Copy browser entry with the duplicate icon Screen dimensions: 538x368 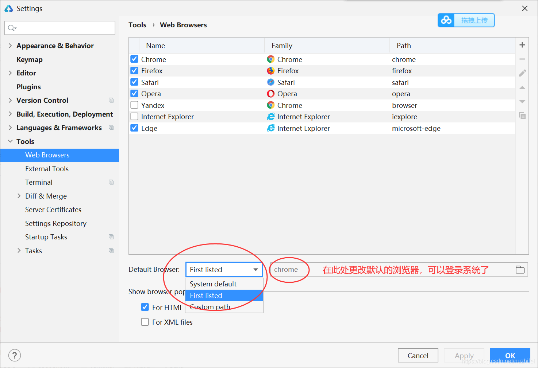pyautogui.click(x=522, y=116)
